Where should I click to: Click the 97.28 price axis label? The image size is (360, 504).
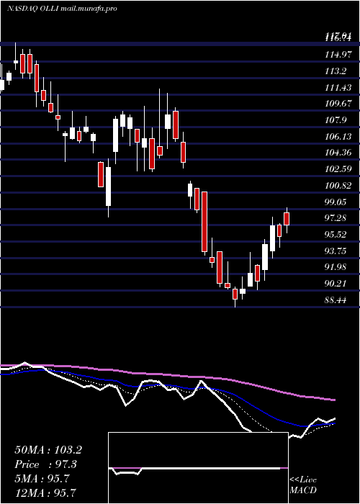pos(336,218)
